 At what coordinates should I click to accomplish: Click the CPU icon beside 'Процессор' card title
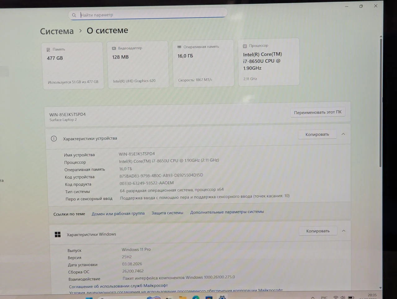click(x=245, y=46)
